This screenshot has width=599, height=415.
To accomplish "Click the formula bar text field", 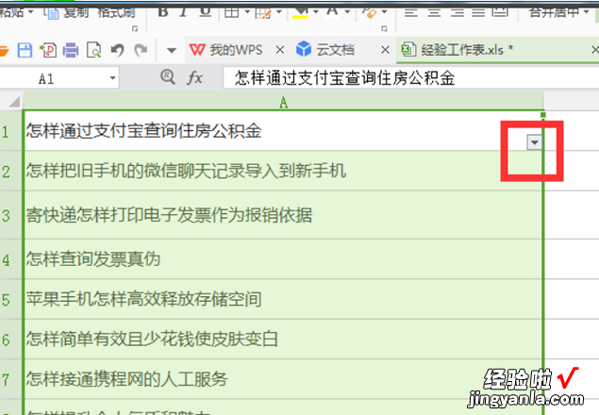I will [410, 78].
